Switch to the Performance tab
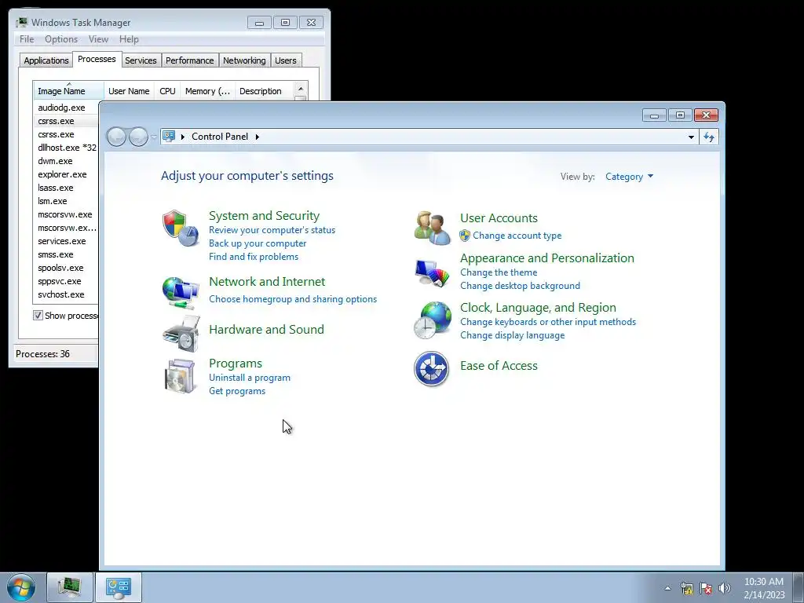Image resolution: width=804 pixels, height=603 pixels. click(190, 60)
